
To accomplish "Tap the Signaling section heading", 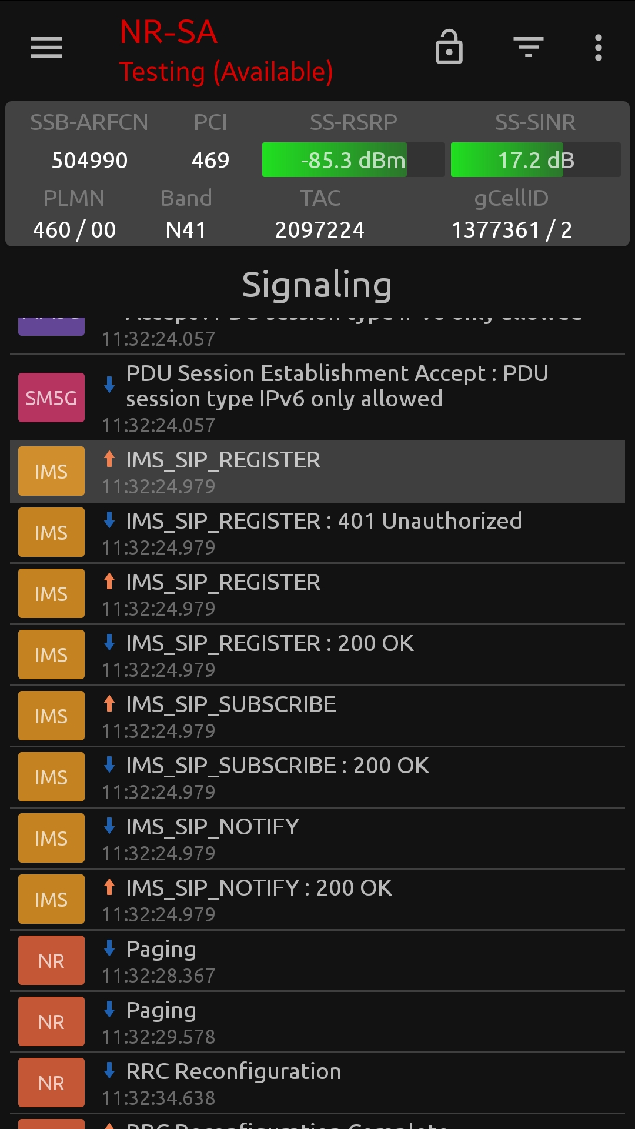I will pos(317,285).
